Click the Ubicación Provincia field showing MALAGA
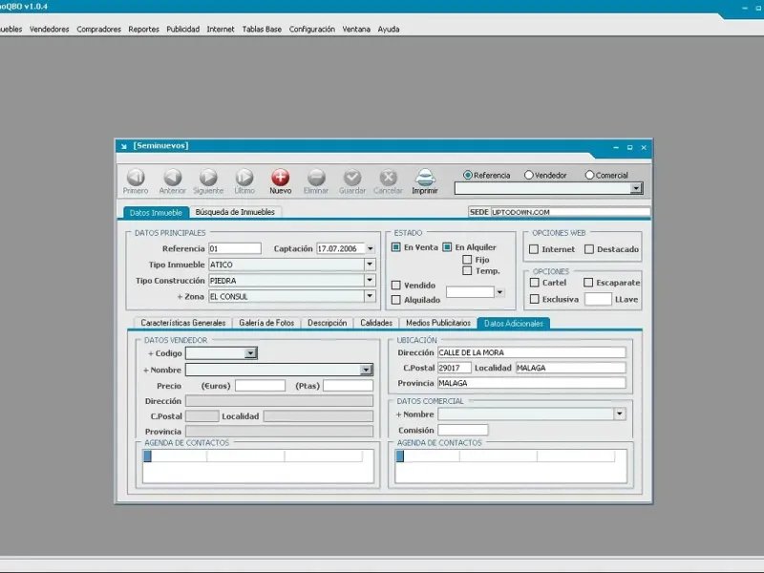Viewport: 764px width, 573px height. pyautogui.click(x=532, y=383)
